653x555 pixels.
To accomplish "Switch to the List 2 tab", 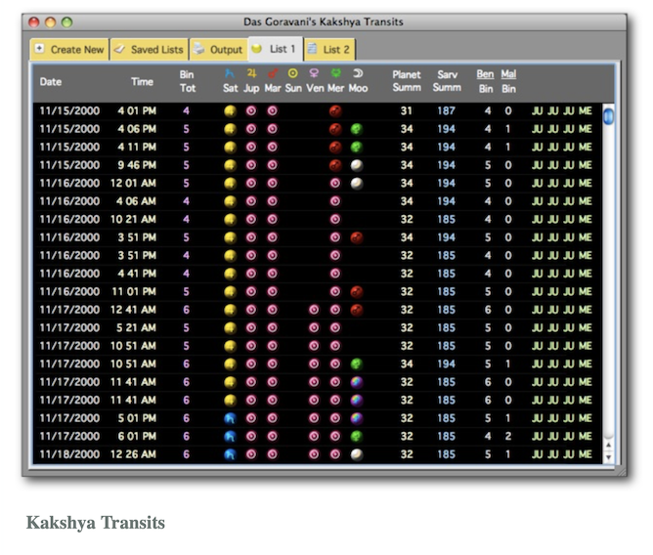I will [328, 49].
